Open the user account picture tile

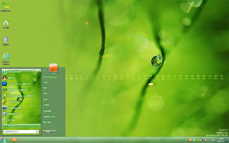(x=53, y=68)
